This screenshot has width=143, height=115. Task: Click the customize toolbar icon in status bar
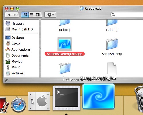pos(6,80)
